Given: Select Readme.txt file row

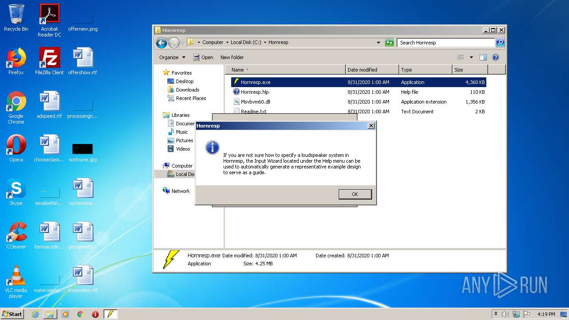Looking at the screenshot, I should click(358, 112).
